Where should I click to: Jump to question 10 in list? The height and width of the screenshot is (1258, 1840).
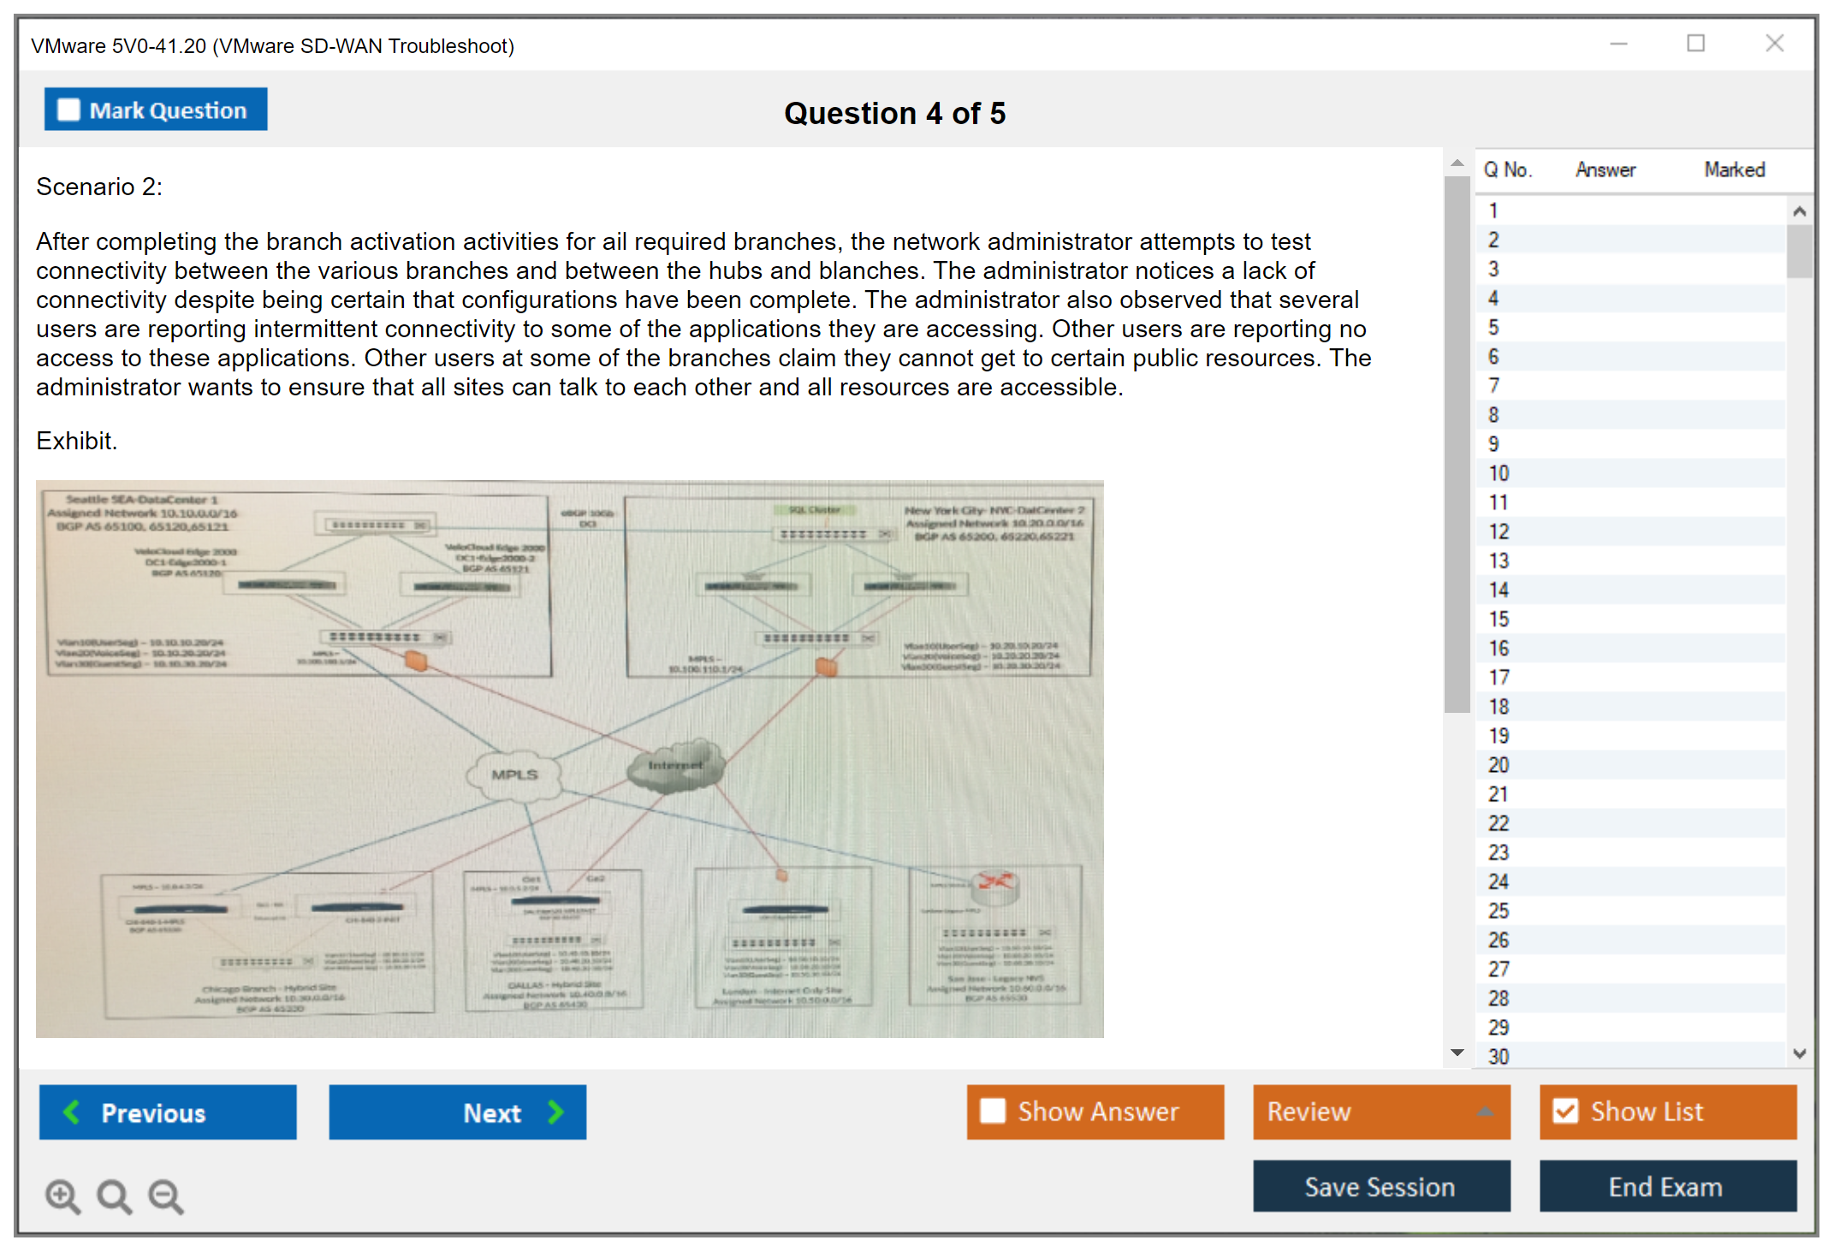click(x=1499, y=473)
